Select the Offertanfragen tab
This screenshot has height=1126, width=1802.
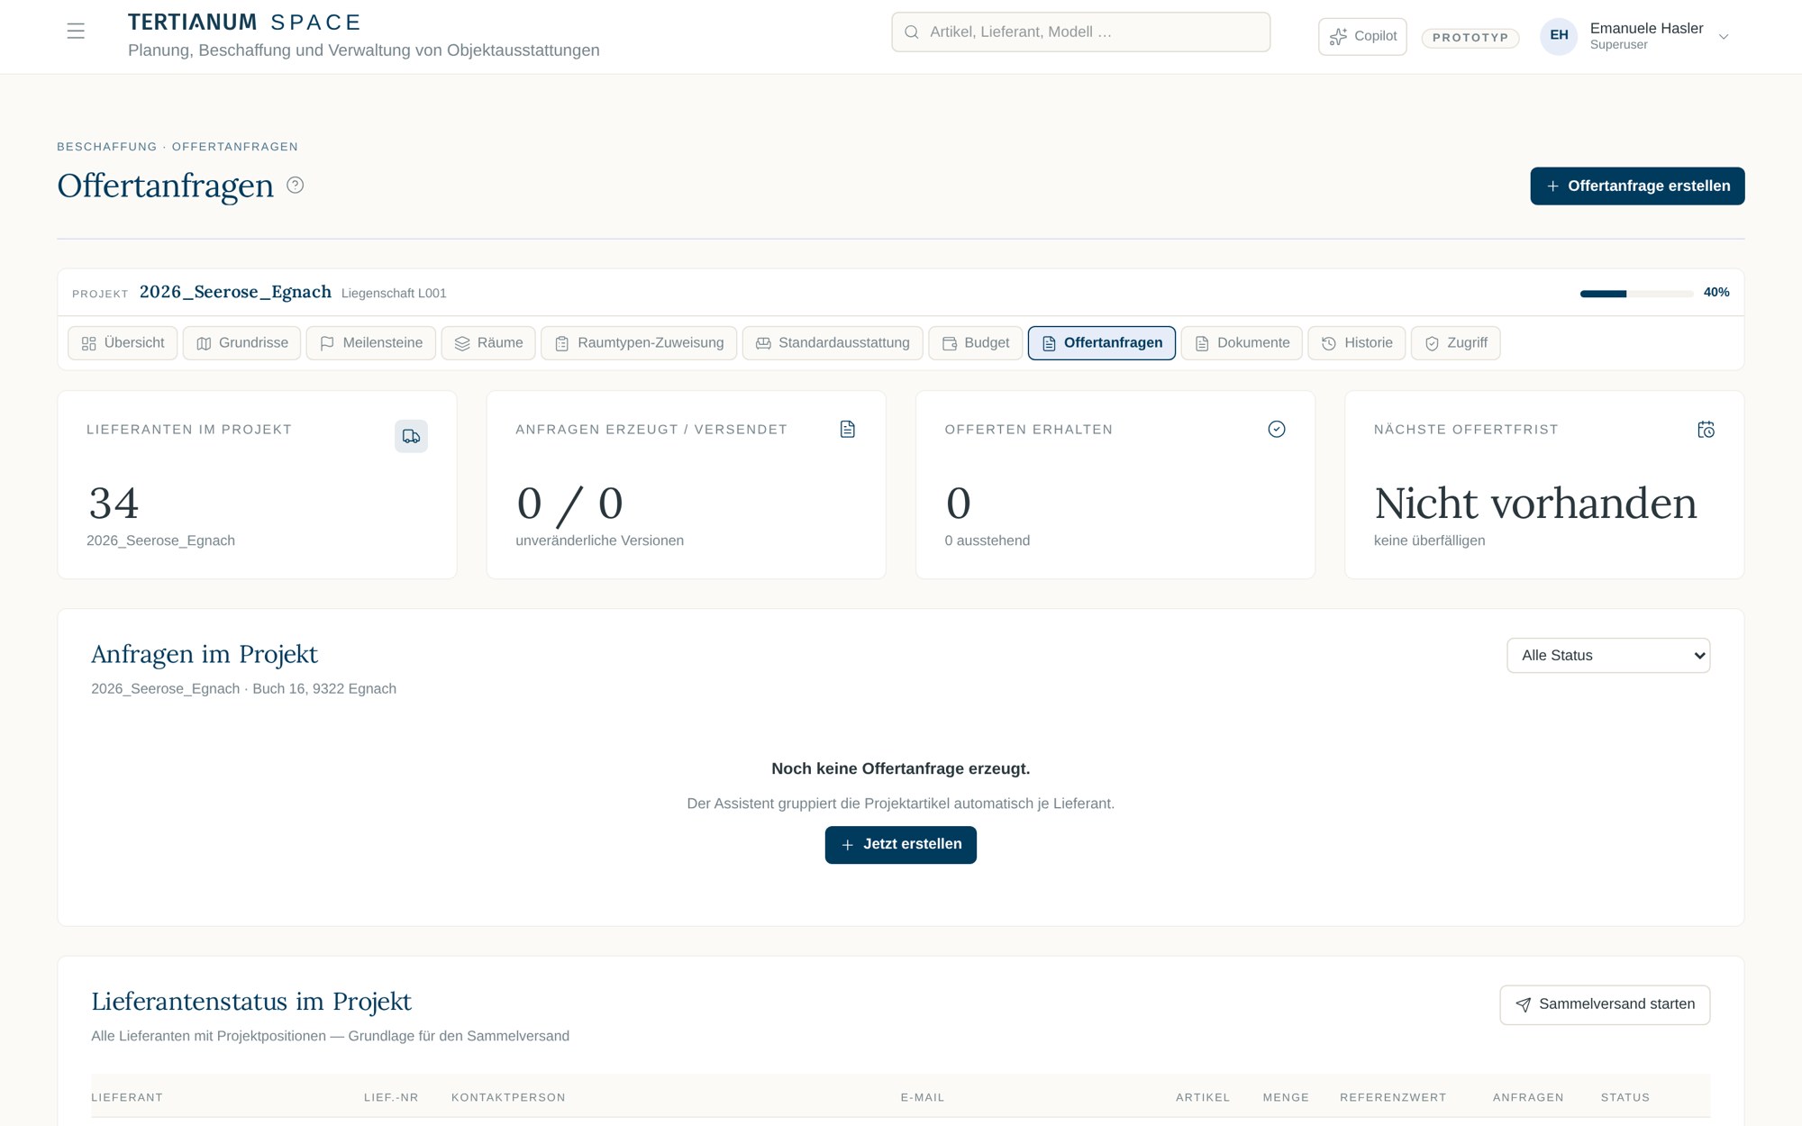tap(1101, 343)
